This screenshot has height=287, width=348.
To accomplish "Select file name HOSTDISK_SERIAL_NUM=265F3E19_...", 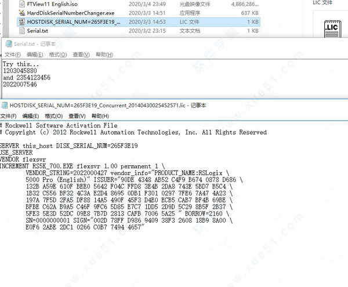I will coord(74,21).
